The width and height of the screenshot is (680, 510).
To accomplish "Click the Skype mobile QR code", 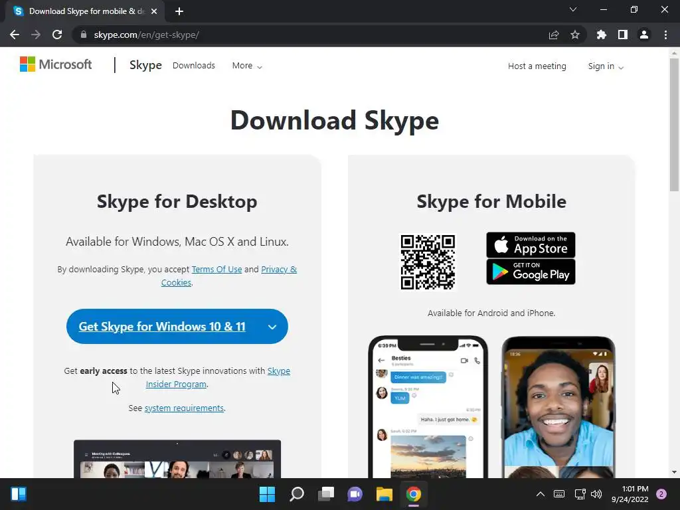I will (x=428, y=262).
